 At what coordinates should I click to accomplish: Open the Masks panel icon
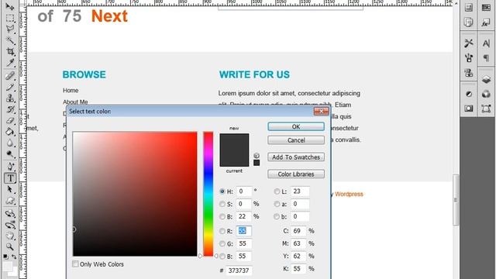pyautogui.click(x=468, y=108)
